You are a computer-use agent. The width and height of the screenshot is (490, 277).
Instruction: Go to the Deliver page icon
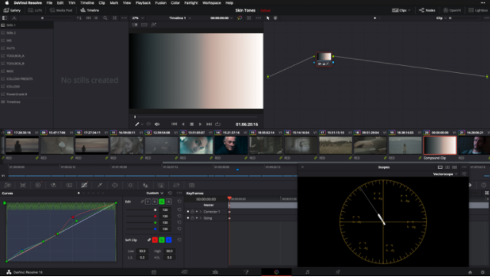[x=338, y=272]
